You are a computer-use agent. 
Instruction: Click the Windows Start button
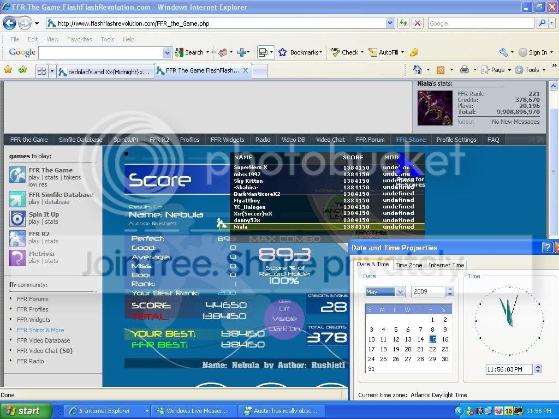click(26, 411)
